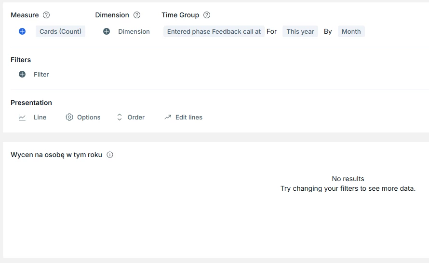Open the Time Group help question mark
The image size is (429, 263).
click(x=207, y=15)
